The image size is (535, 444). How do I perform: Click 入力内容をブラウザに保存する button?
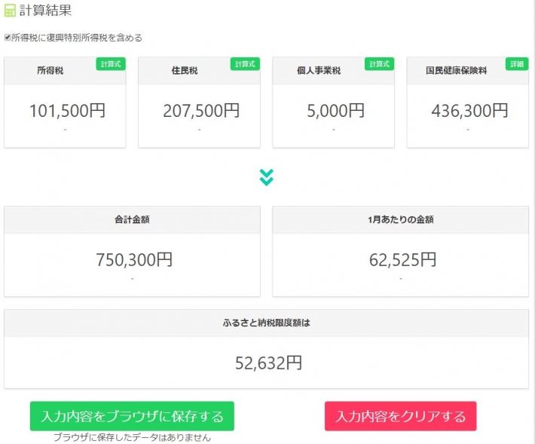tap(132, 416)
